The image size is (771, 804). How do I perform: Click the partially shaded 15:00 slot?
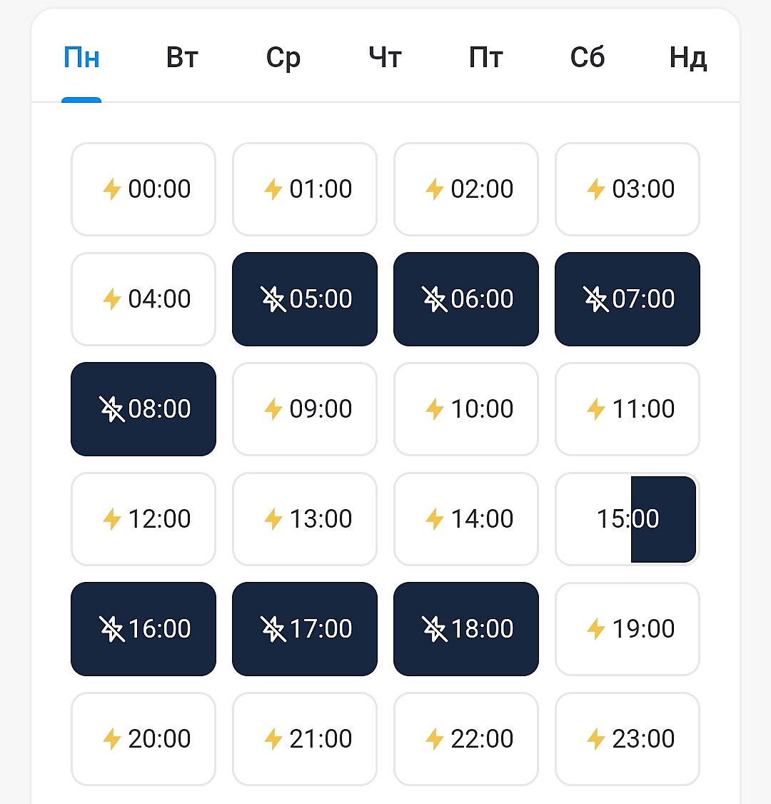click(x=628, y=519)
